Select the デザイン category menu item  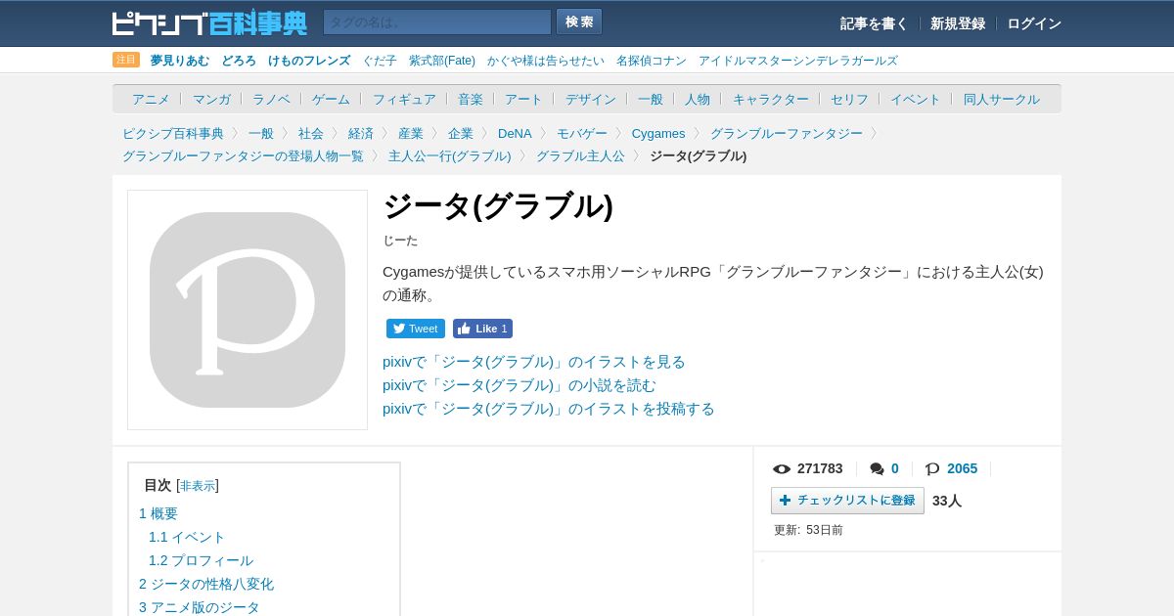coord(591,99)
